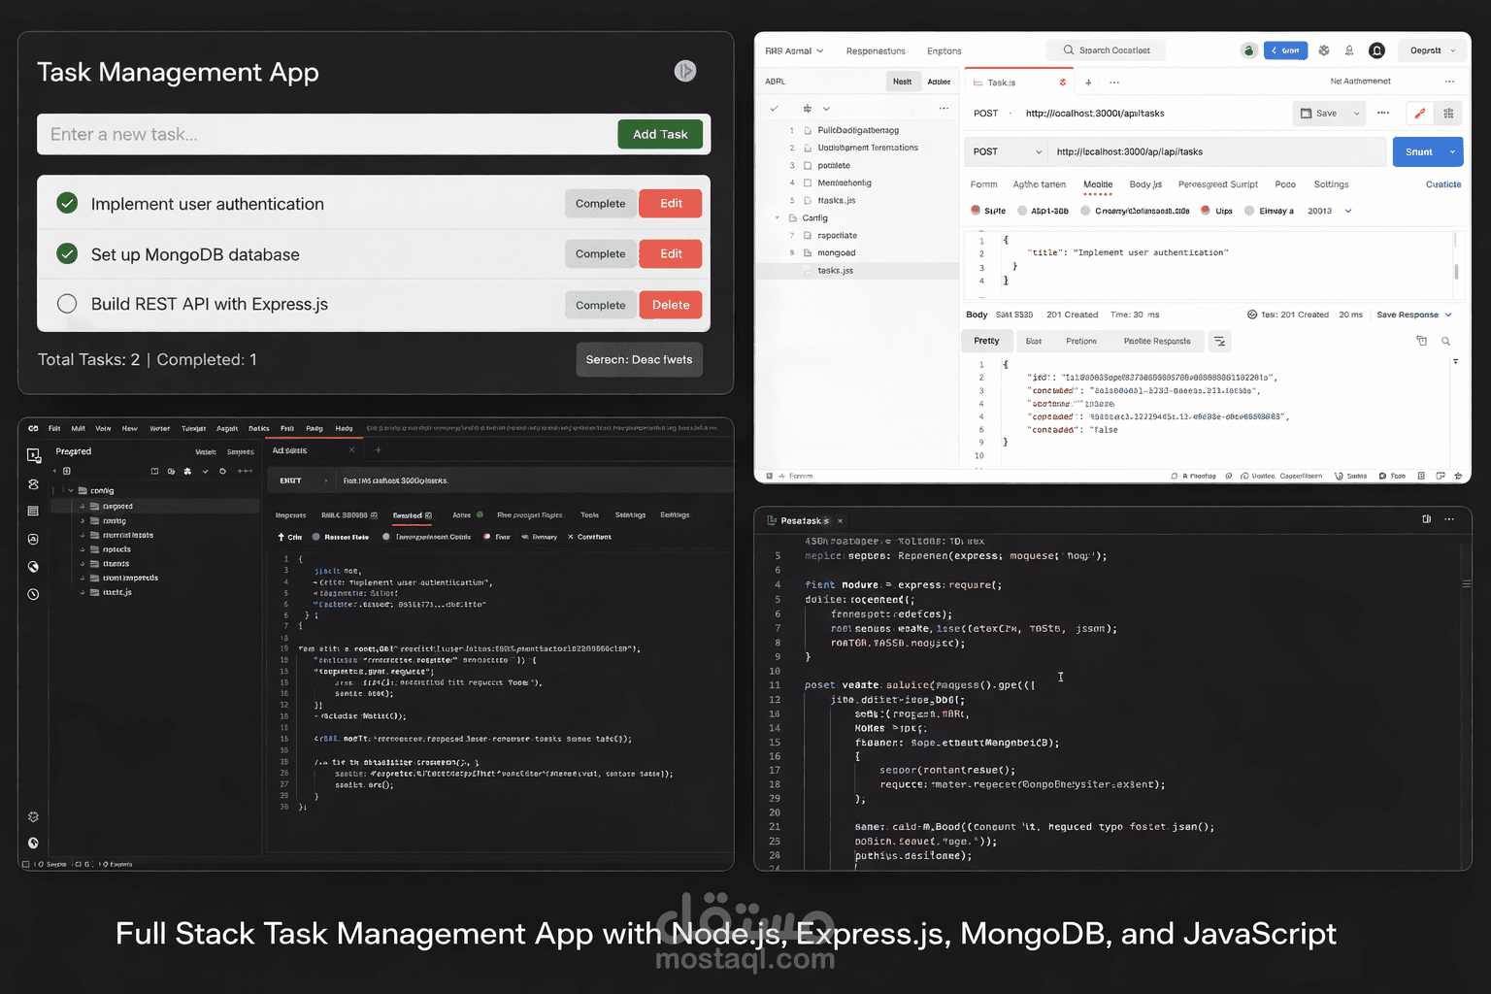The image size is (1491, 994).
Task: Click Edit for Implement user authentication
Action: pos(671,203)
